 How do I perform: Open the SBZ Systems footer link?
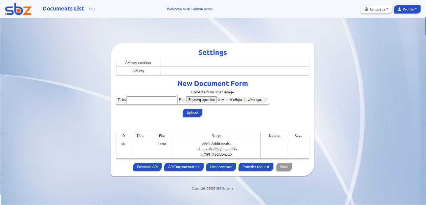pos(225,188)
